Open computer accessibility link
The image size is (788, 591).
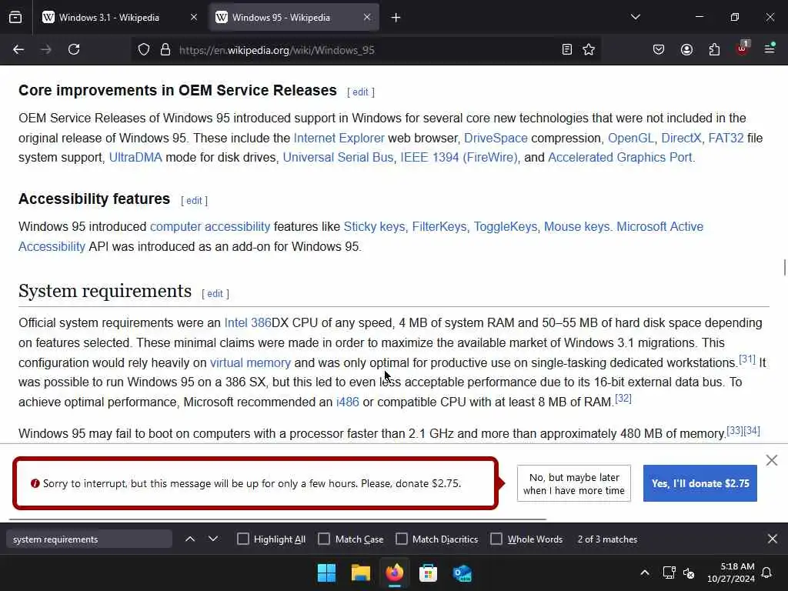pos(210,227)
